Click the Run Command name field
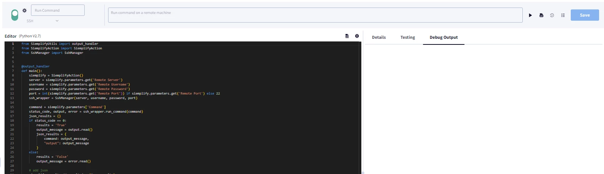Screen dimensions: 604x174 tap(58, 10)
